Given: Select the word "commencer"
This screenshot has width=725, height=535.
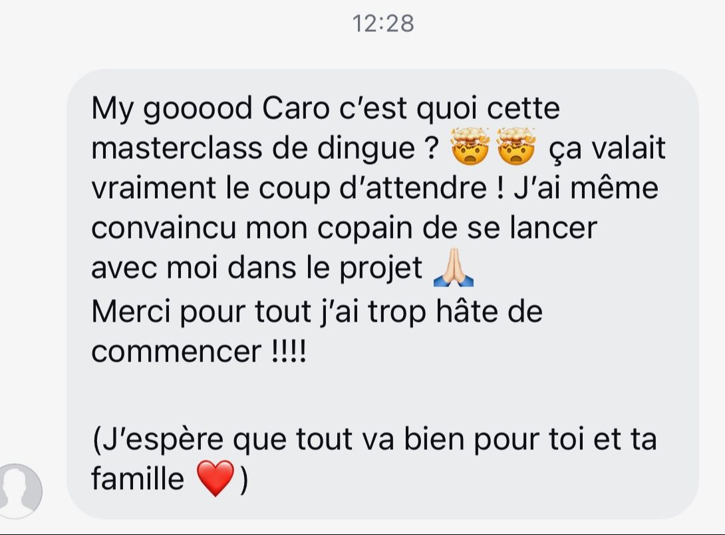Looking at the screenshot, I should pos(176,352).
